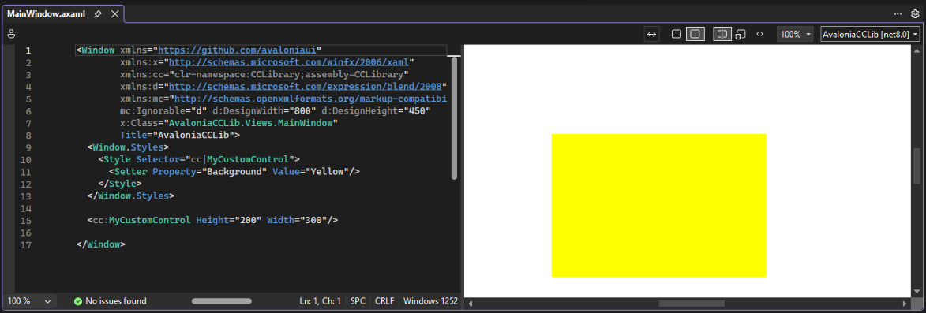Click the Ln: 1, Ch: 1 indicator
This screenshot has width=926, height=313.
pos(320,301)
